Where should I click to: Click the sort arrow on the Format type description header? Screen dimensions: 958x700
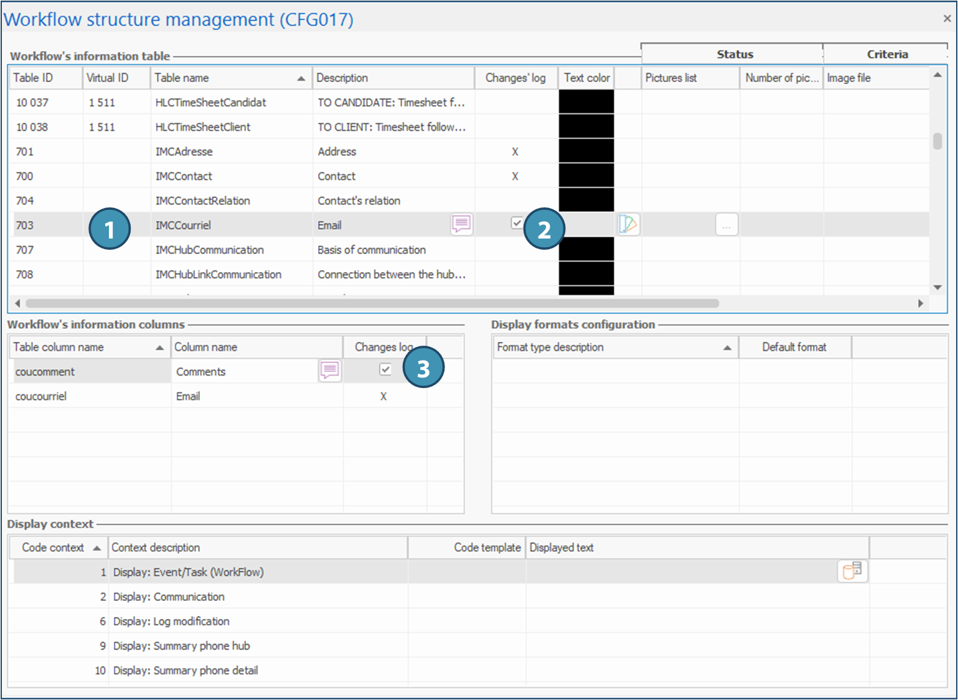point(726,348)
